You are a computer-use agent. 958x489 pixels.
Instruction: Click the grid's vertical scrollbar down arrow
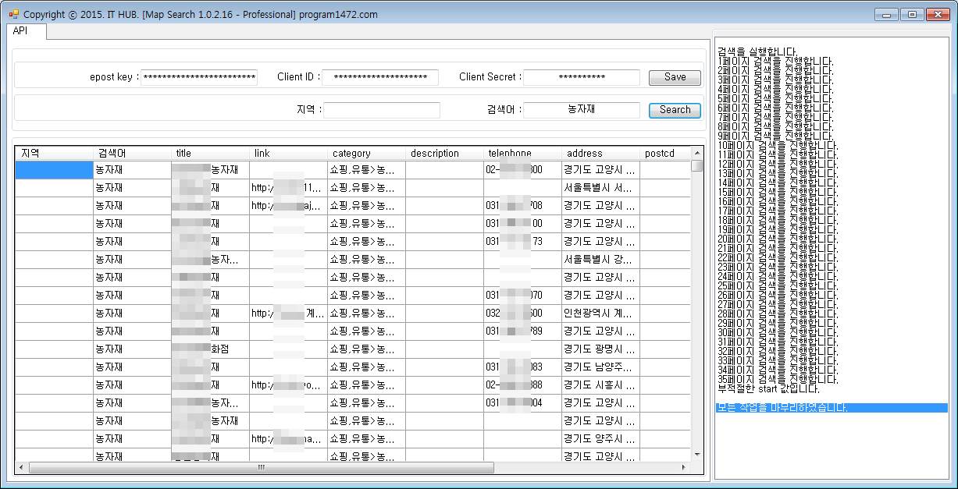click(x=696, y=454)
